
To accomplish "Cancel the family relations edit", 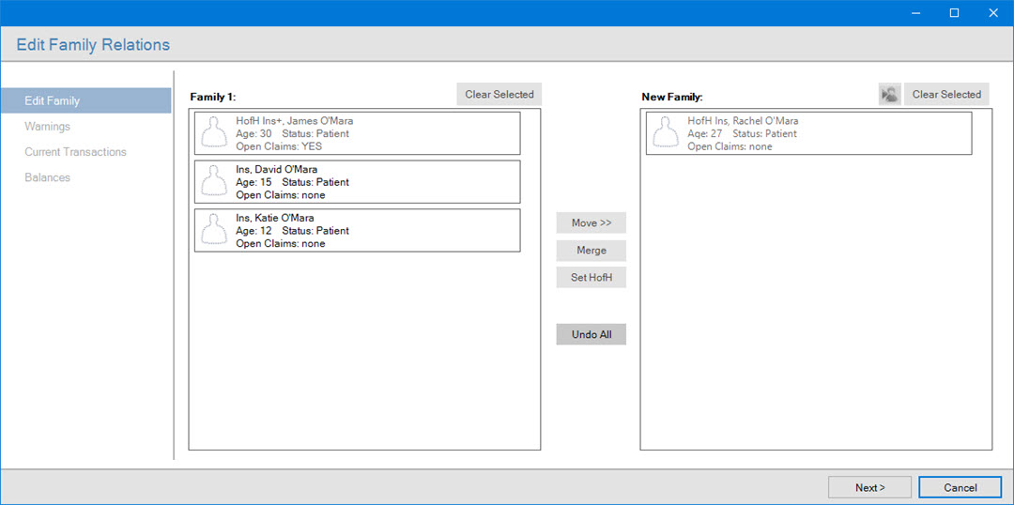I will (960, 487).
